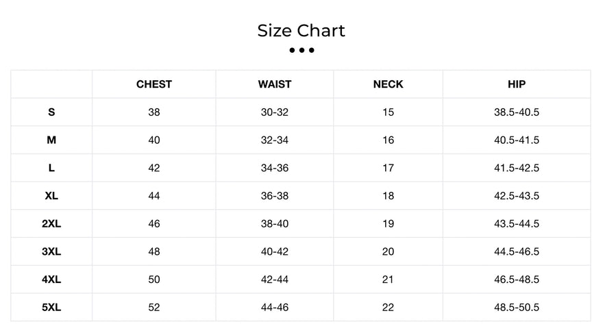Click the 4XL size row label
Viewport: 603px width, 333px height.
pyautogui.click(x=51, y=279)
